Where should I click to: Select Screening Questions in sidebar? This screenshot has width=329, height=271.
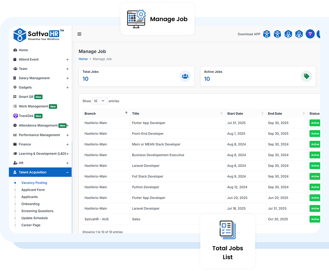[37, 211]
